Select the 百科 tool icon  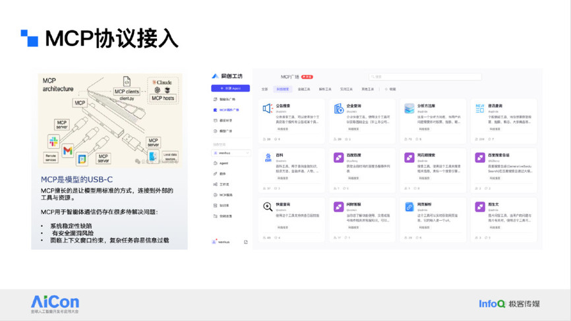(268, 158)
